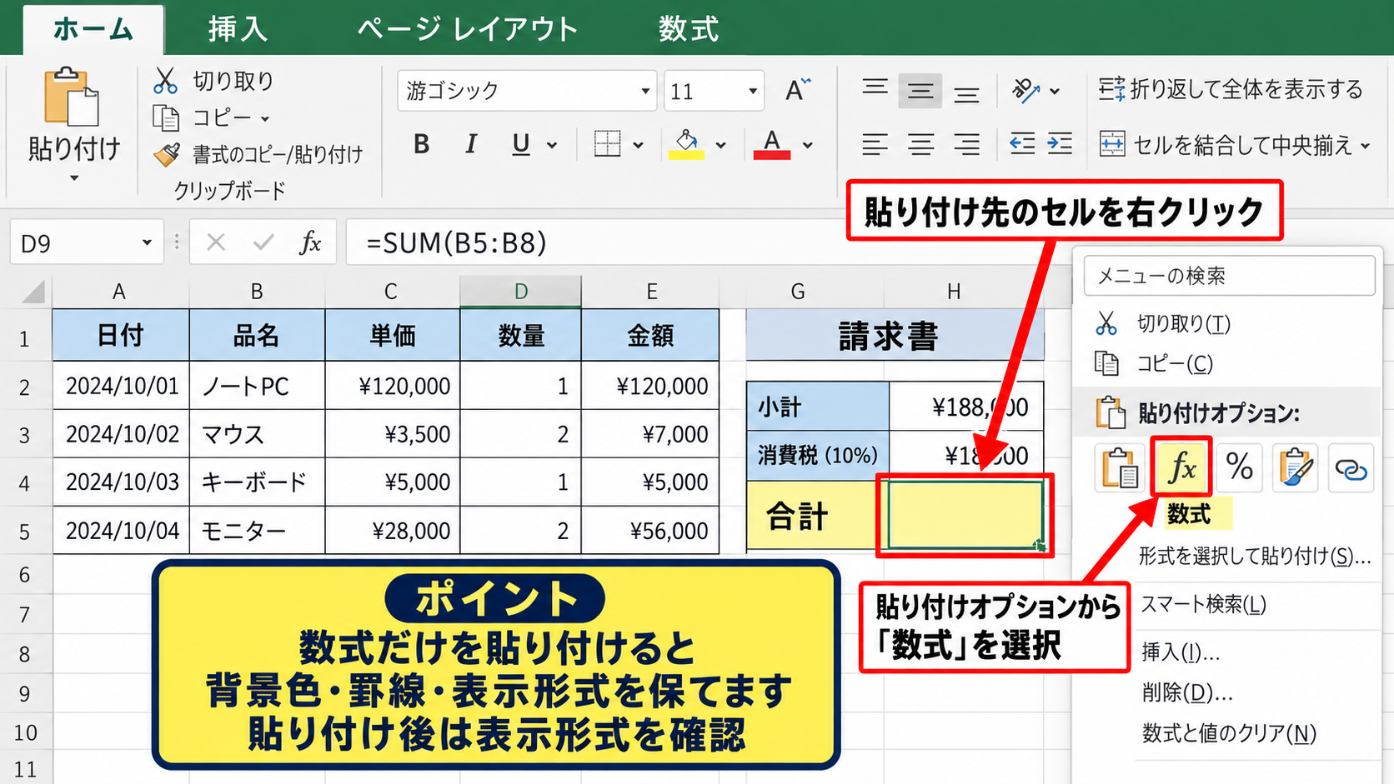Click the cancel (×) formula bar icon
1394x784 pixels.
(216, 242)
